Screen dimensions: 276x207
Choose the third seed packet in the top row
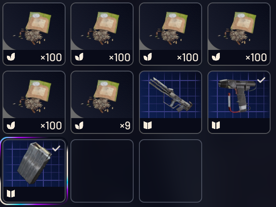(x=171, y=34)
